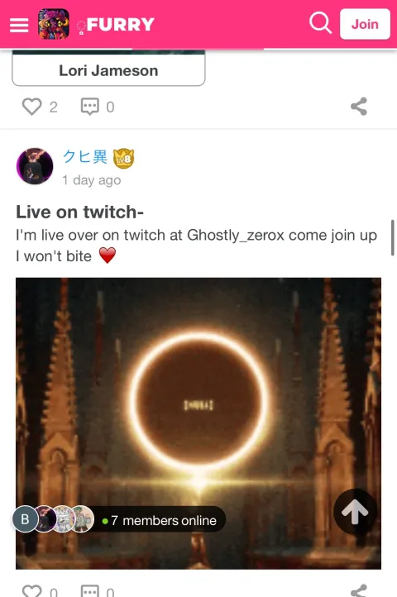Click the Join button
This screenshot has height=597, width=397.
click(x=365, y=24)
